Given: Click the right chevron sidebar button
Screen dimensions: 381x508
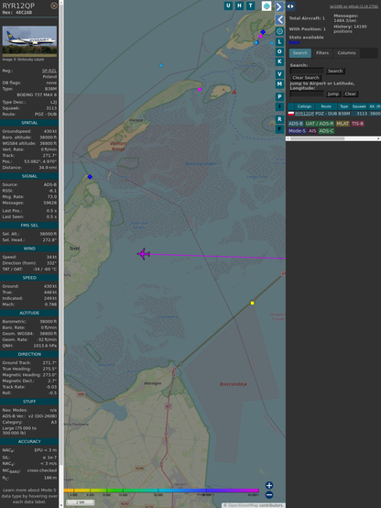Looking at the screenshot, I should (279, 6).
